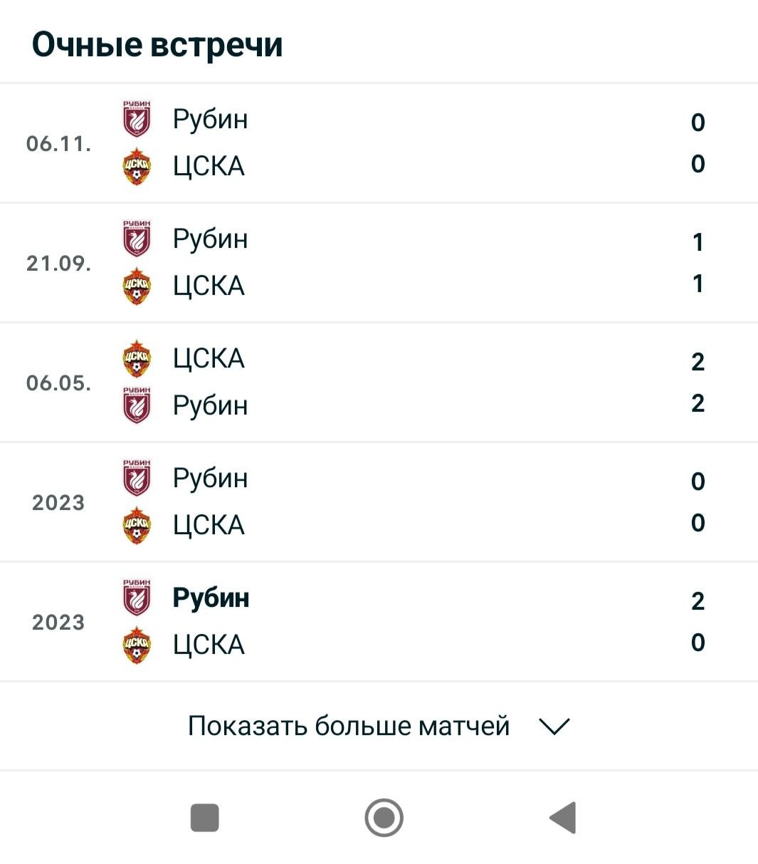Viewport: 758px width, 864px height.
Task: Tap the Rubin emblem in 06.05 match
Action: click(137, 406)
